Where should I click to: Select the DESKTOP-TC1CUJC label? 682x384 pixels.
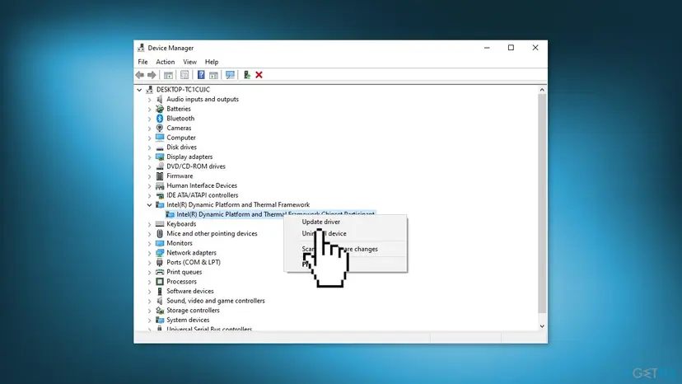coord(183,89)
